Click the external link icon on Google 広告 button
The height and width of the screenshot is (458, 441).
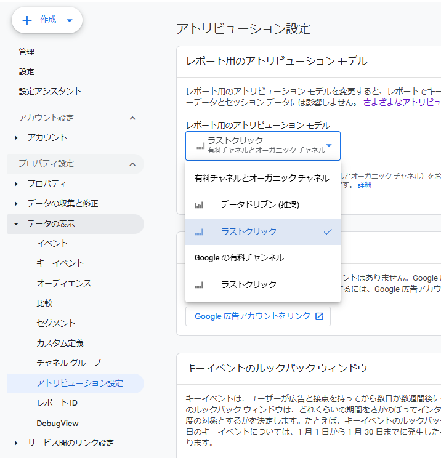click(x=319, y=316)
